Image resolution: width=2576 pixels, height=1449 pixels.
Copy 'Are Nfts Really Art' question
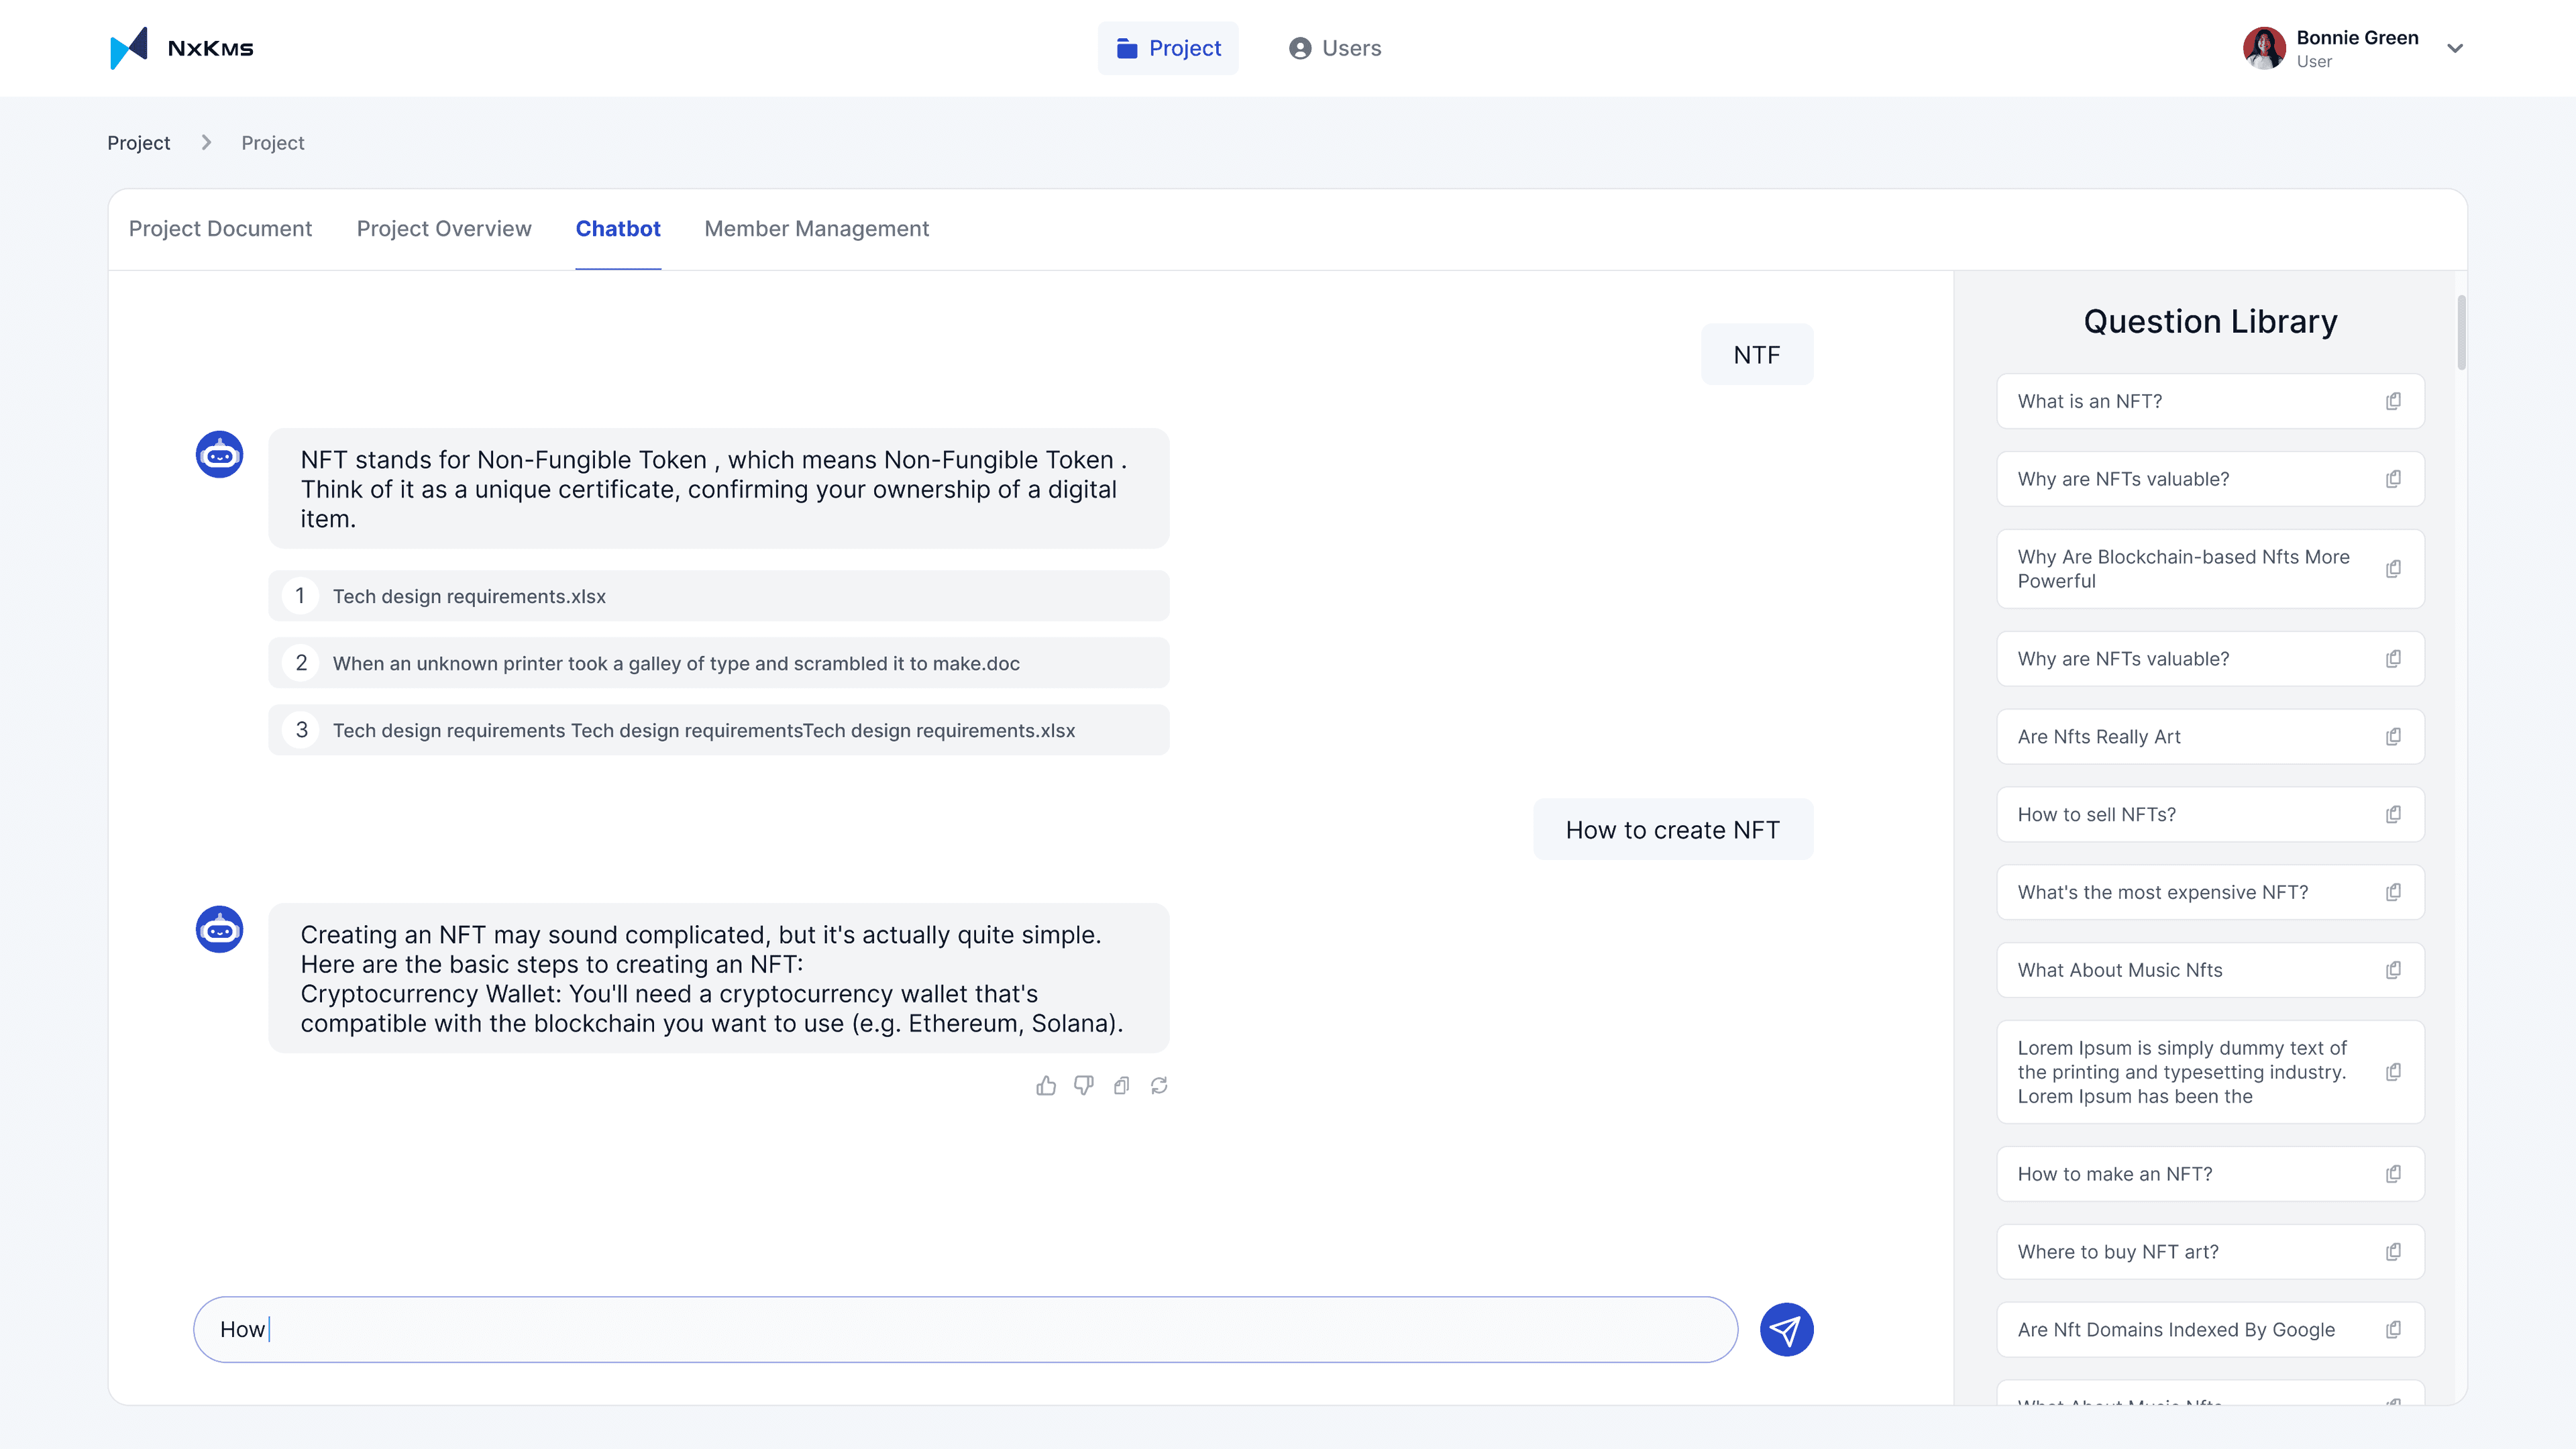point(2394,737)
